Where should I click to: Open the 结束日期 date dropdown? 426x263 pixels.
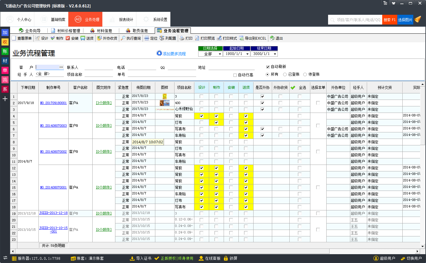tap(275, 54)
